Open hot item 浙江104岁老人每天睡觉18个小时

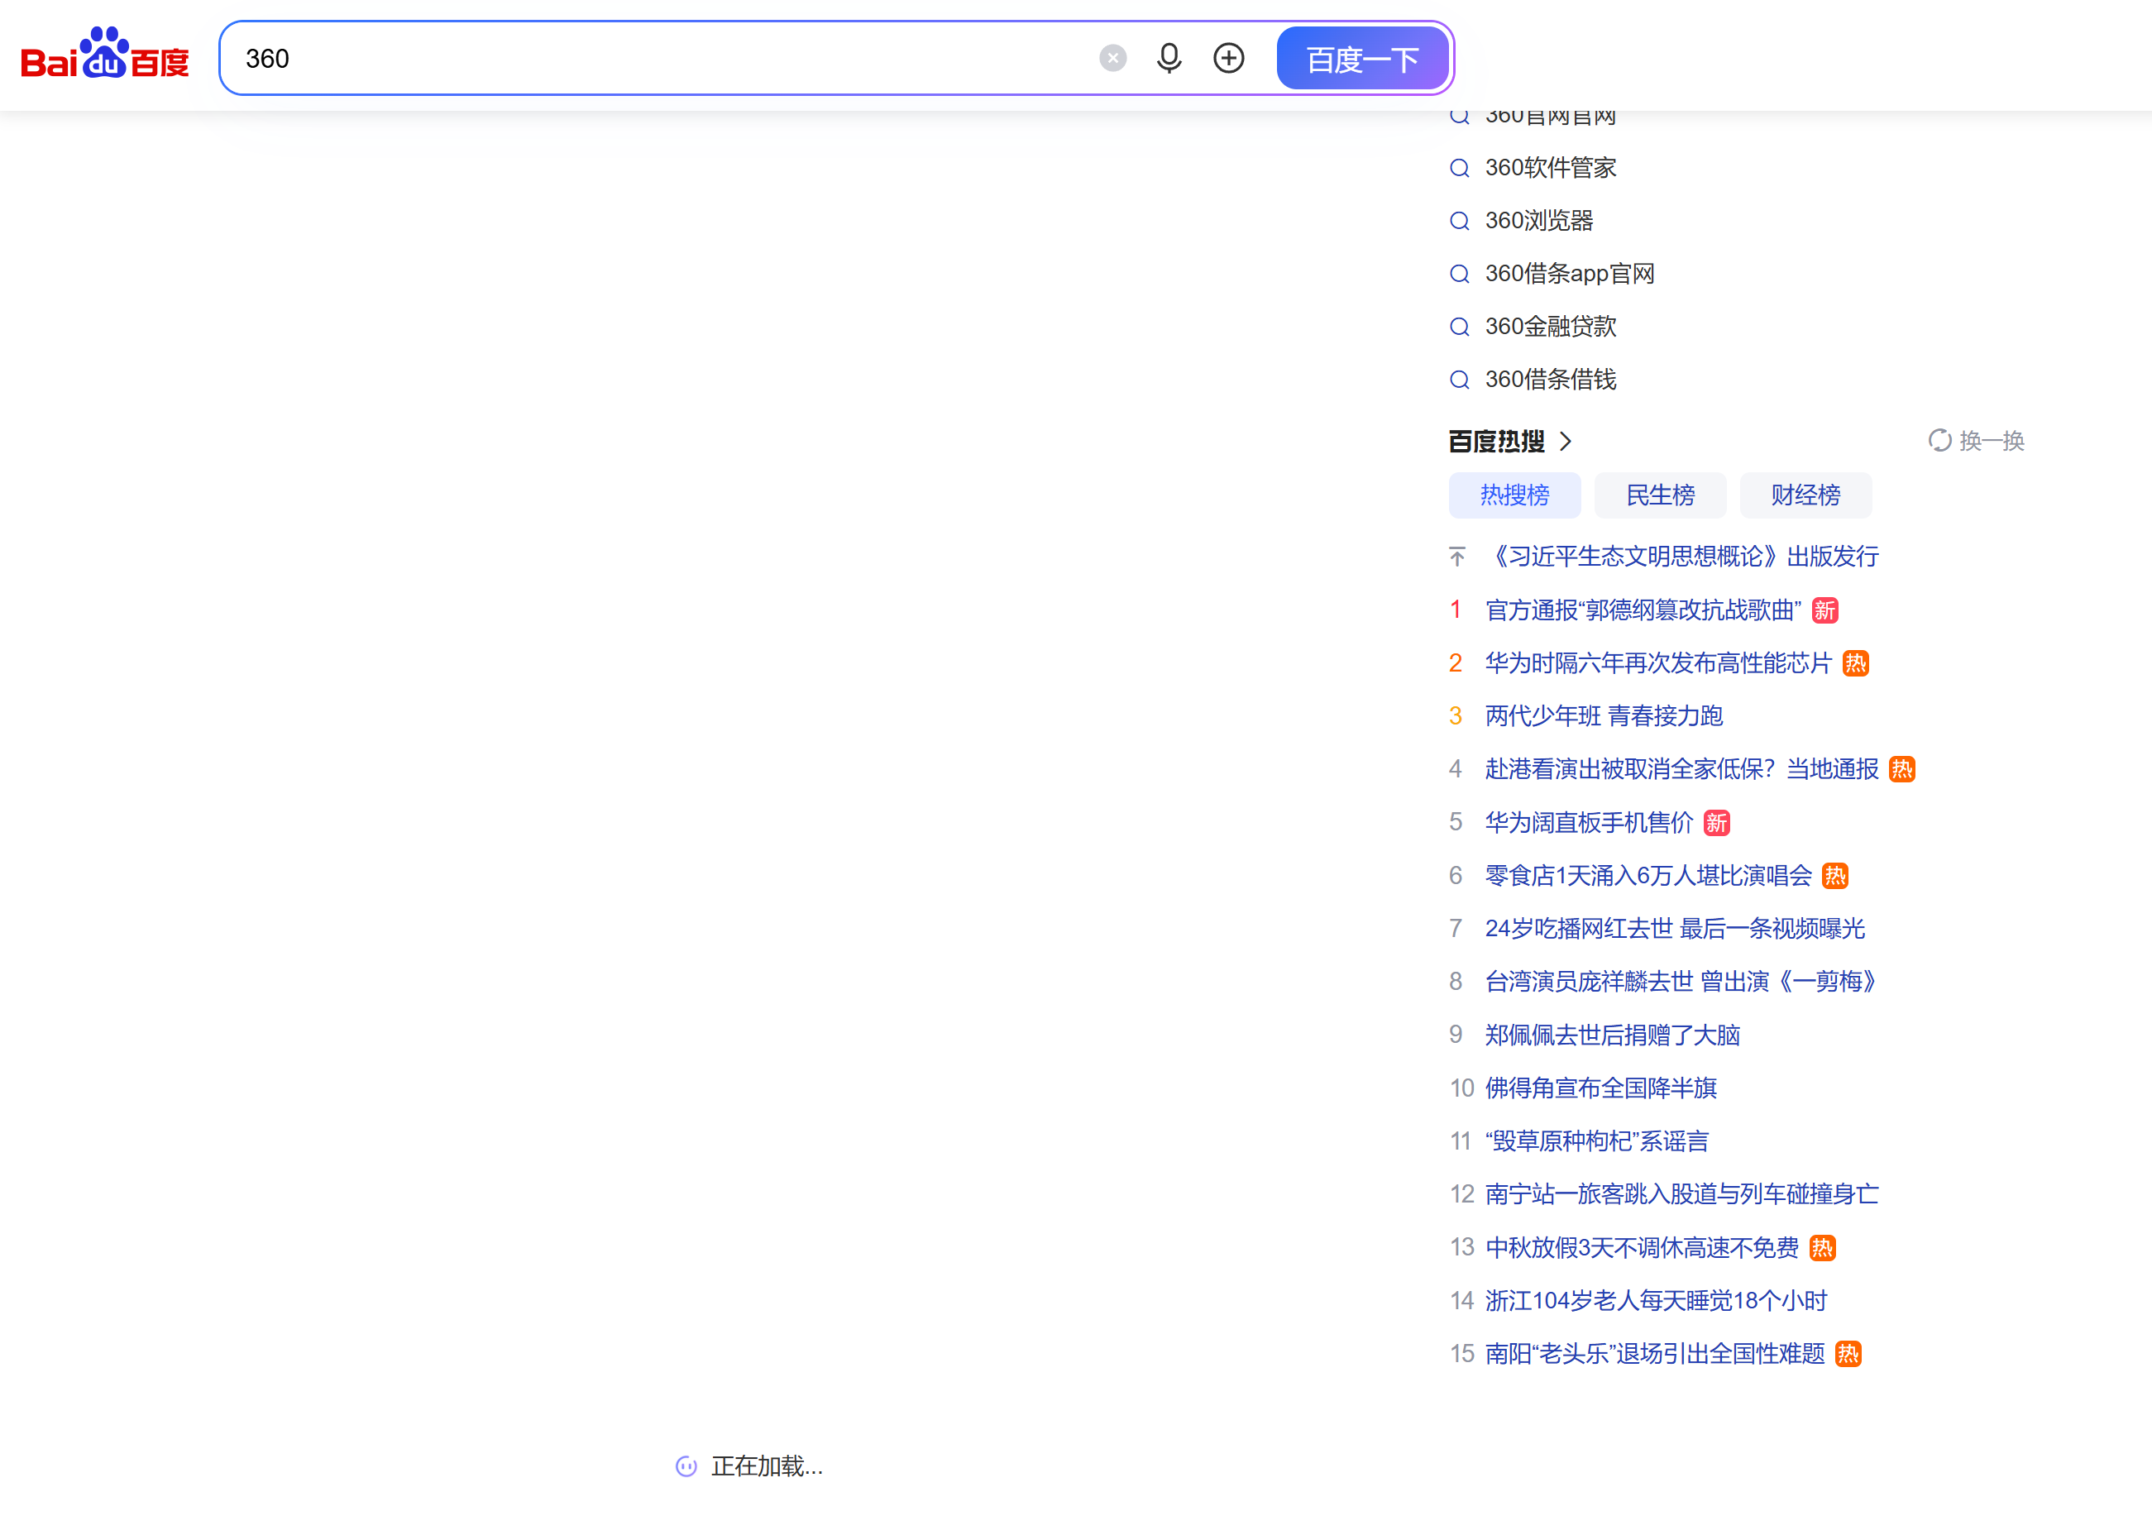[1656, 1302]
